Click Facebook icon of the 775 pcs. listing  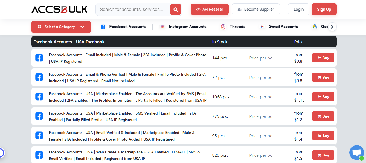coord(39,116)
